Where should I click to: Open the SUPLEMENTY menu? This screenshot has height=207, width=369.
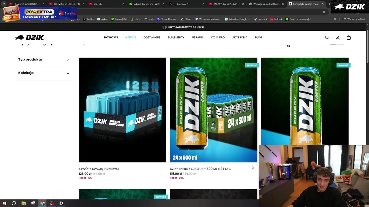pos(176,37)
